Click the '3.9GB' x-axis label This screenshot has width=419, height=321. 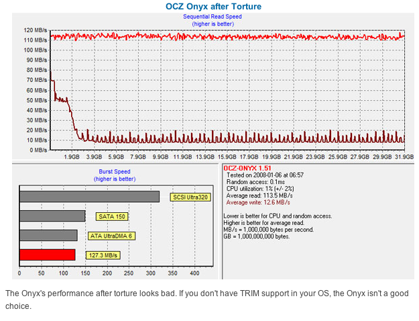click(x=94, y=156)
